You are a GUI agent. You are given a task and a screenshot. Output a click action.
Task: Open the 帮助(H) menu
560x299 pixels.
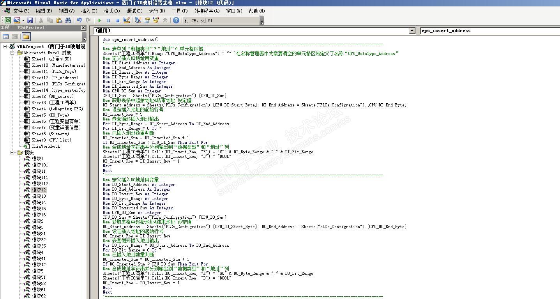[x=256, y=11]
